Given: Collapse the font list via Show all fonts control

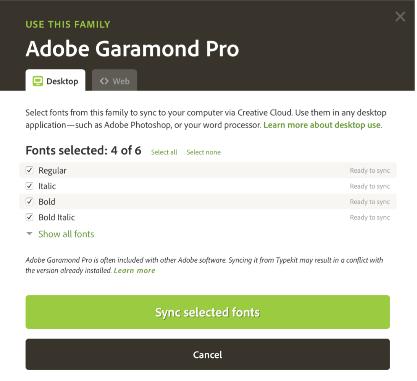Looking at the screenshot, I should [x=66, y=234].
